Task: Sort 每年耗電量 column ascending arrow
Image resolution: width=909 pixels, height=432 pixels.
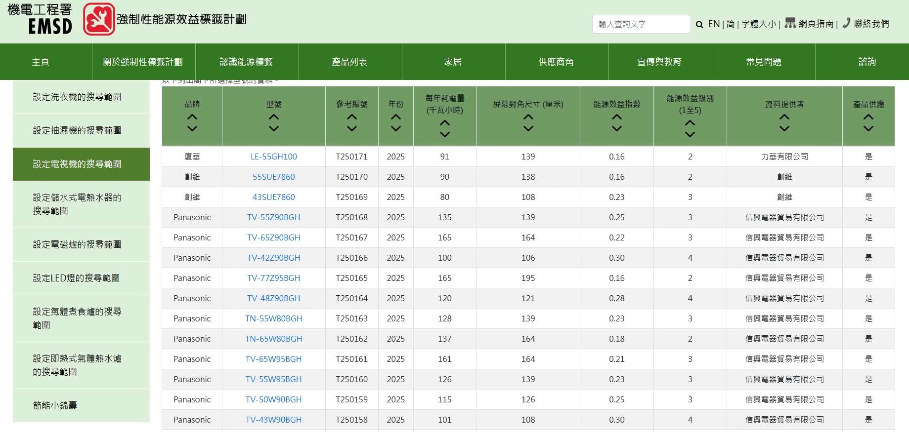Action: point(445,123)
